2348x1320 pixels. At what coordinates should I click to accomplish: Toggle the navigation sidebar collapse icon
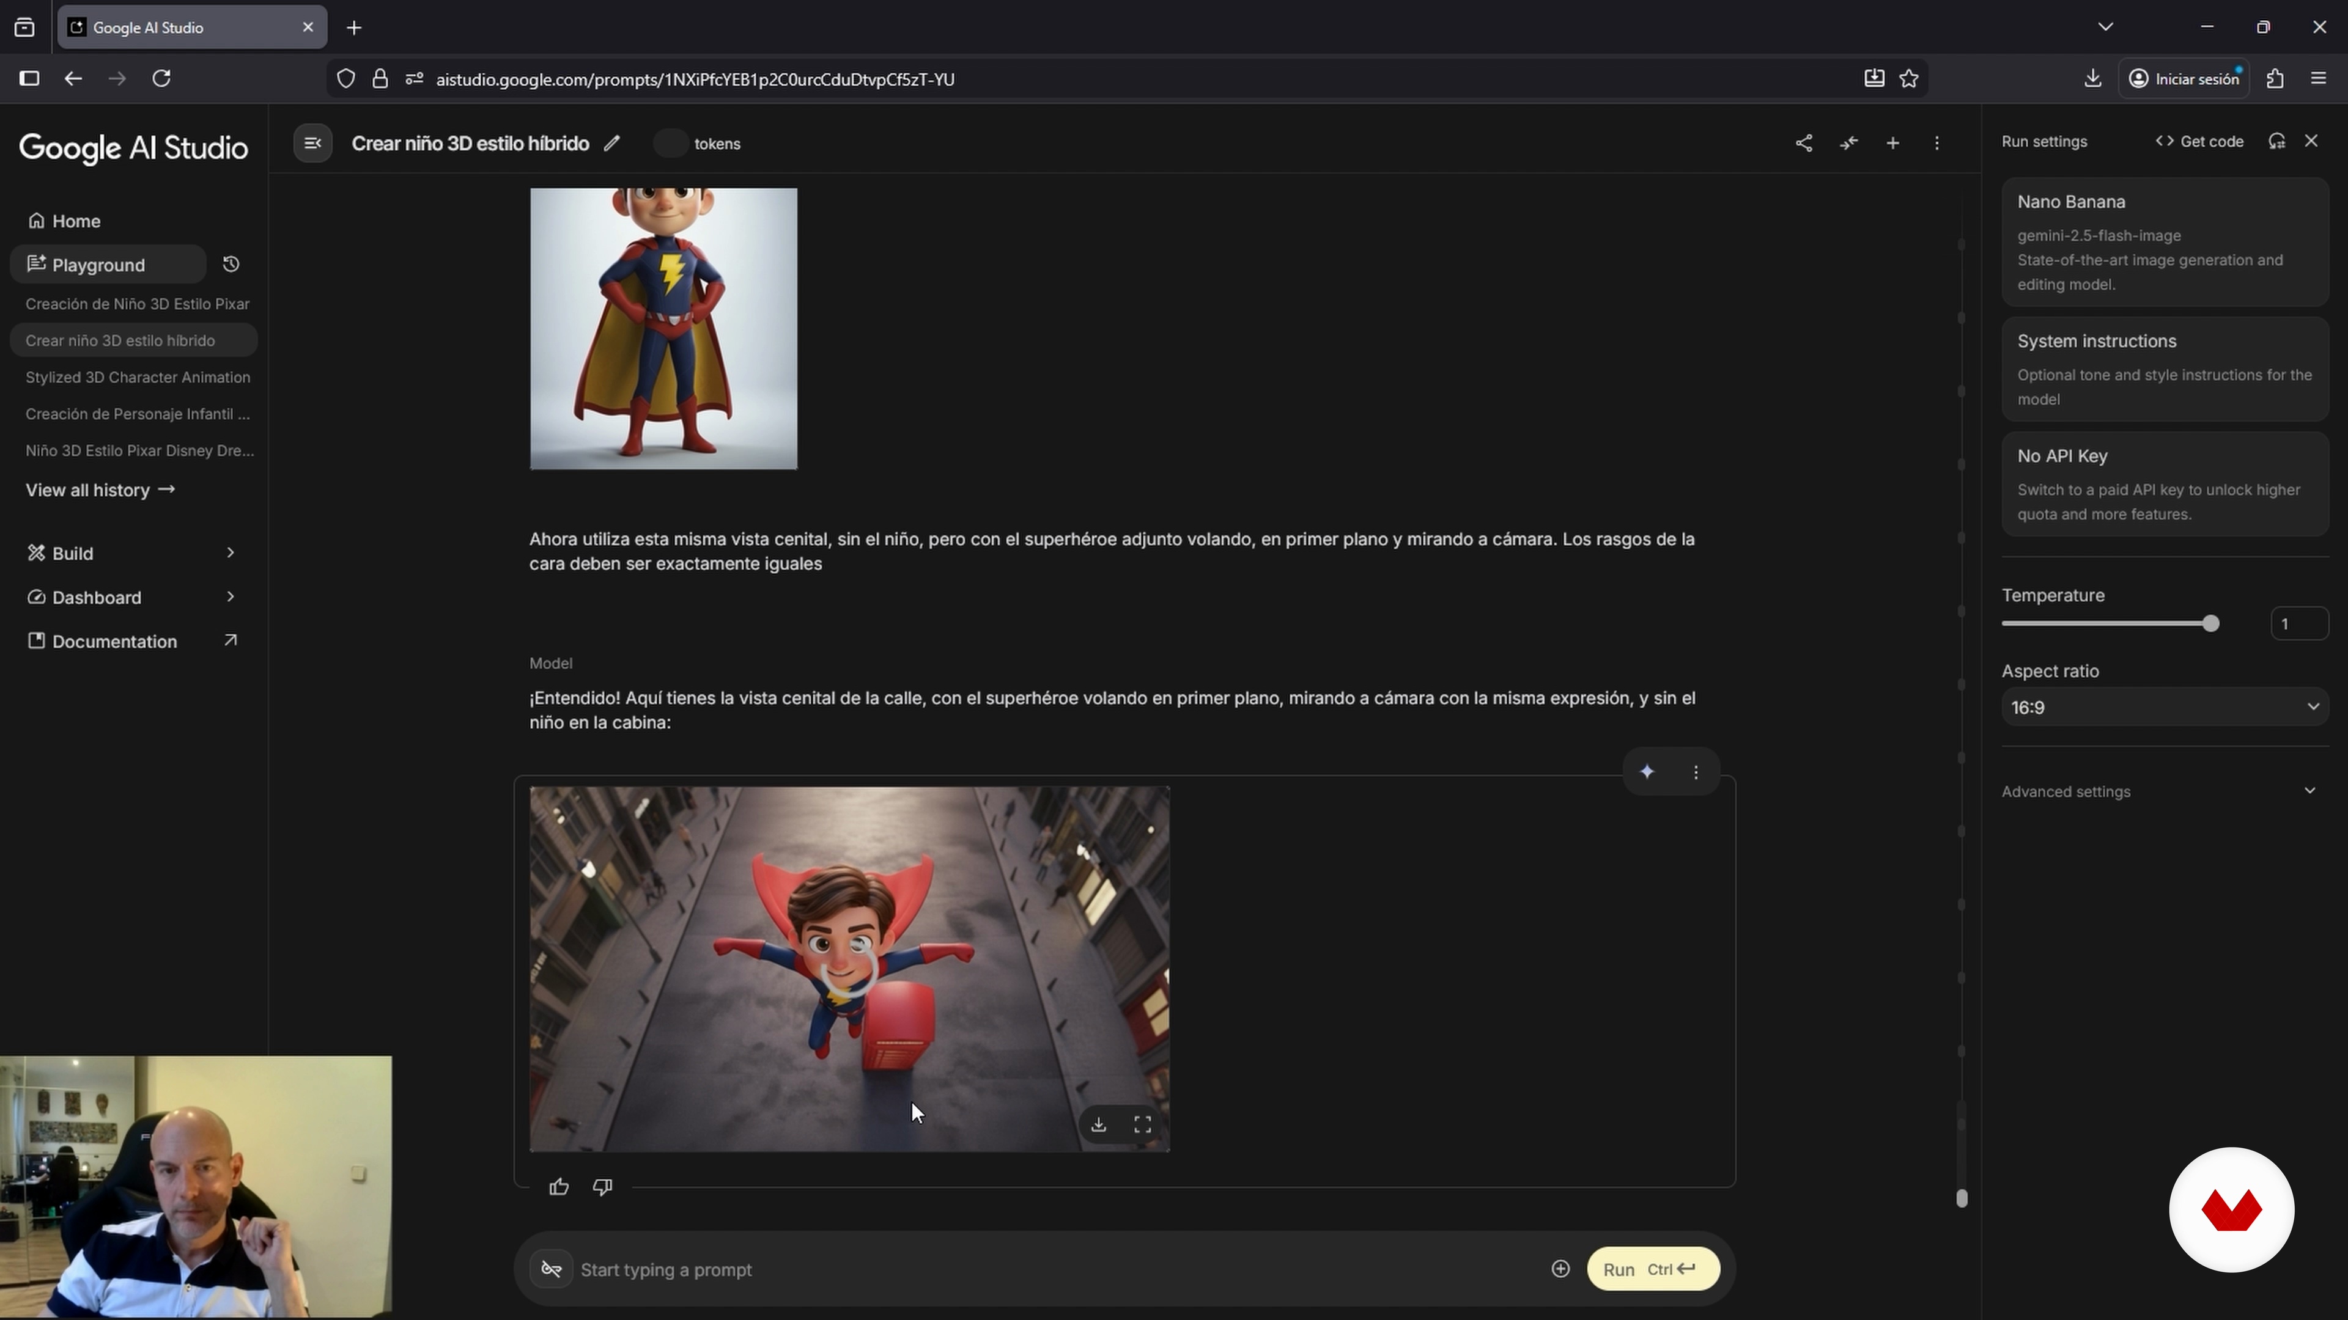tap(312, 143)
